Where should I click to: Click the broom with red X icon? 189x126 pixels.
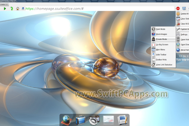(x=178, y=24)
